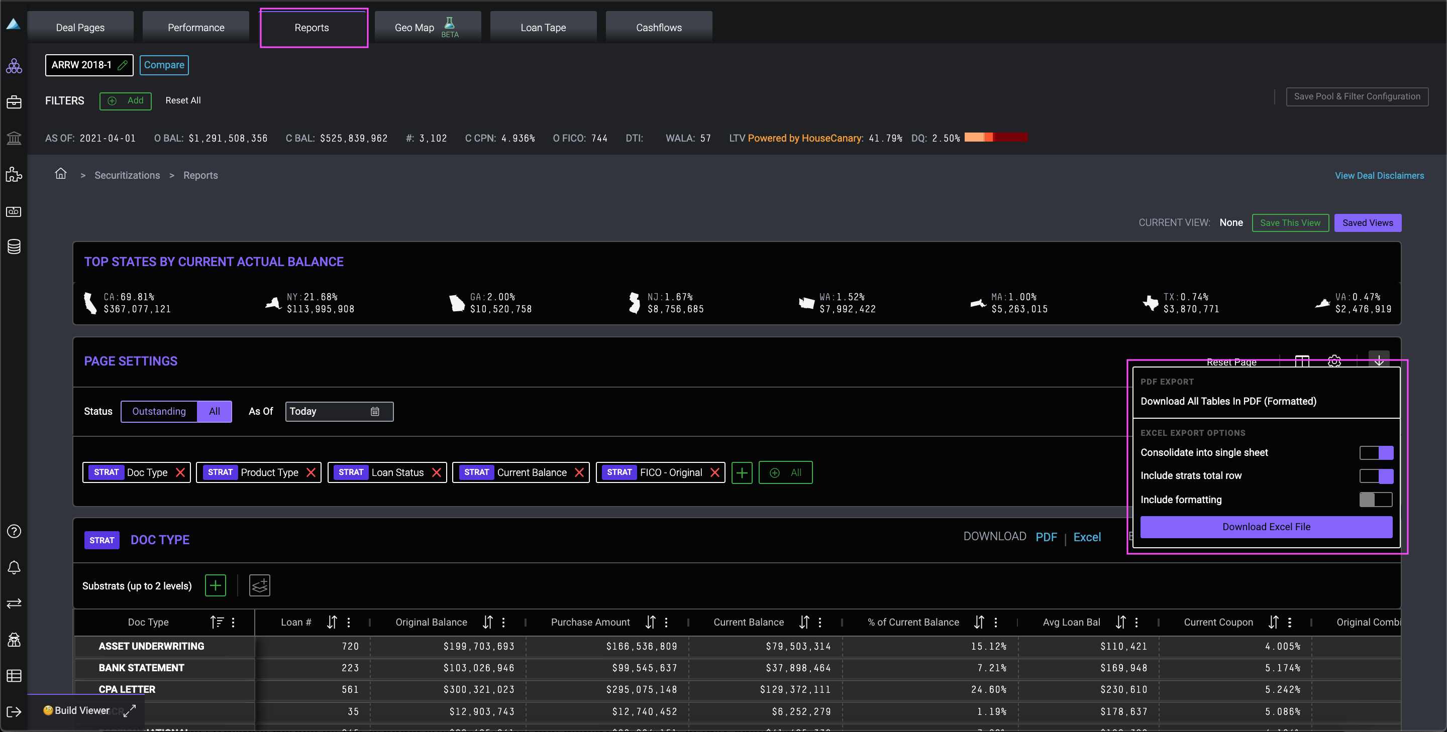The image size is (1447, 732).
Task: Click the pencil icon beside ARRW 2018-1
Action: tap(123, 65)
